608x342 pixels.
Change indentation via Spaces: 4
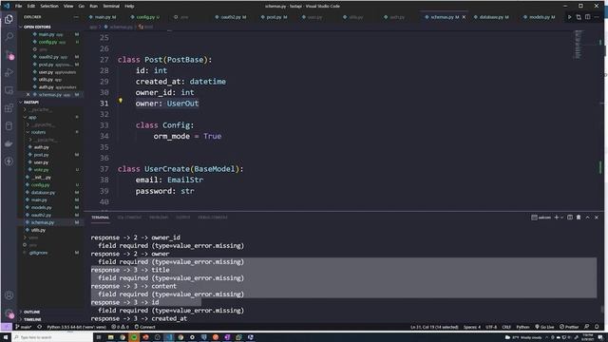click(x=472, y=327)
